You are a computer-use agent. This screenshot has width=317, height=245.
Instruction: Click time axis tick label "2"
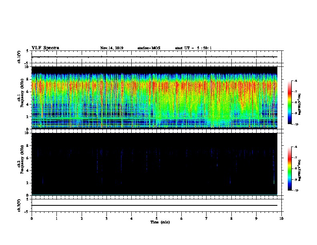[x=82, y=218]
